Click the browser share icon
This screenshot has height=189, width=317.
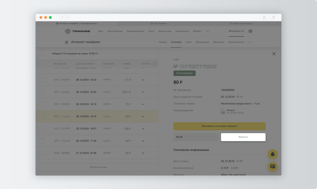(264, 17)
